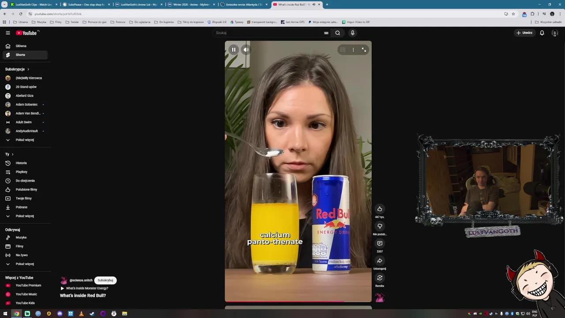Switch to the SubsPlease browser tab
This screenshot has width=565, height=318.
click(x=86, y=4)
